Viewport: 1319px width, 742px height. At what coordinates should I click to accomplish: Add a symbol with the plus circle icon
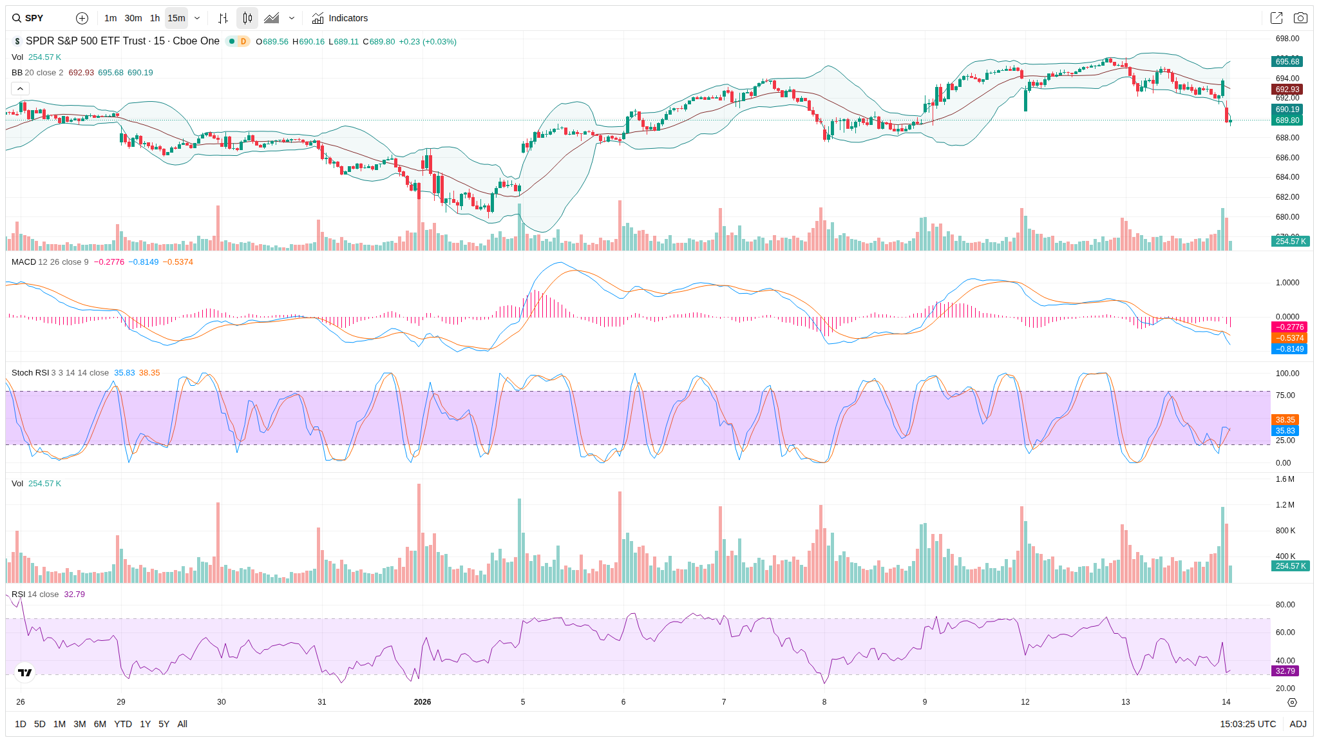click(82, 18)
